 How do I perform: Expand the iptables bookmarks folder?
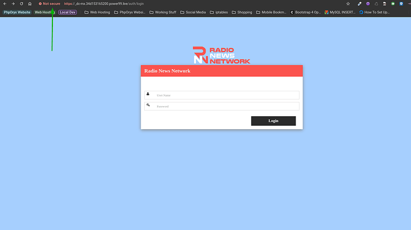pyautogui.click(x=219, y=13)
